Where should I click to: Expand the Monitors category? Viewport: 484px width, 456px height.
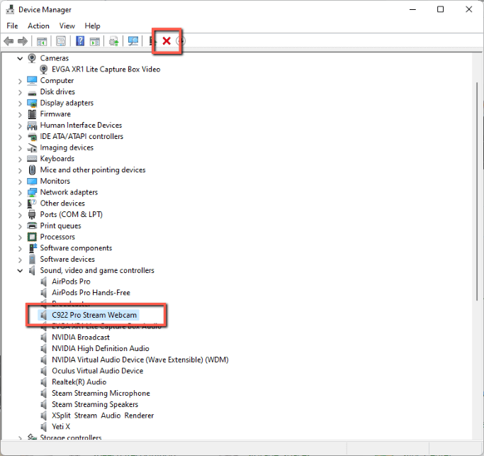pos(20,182)
